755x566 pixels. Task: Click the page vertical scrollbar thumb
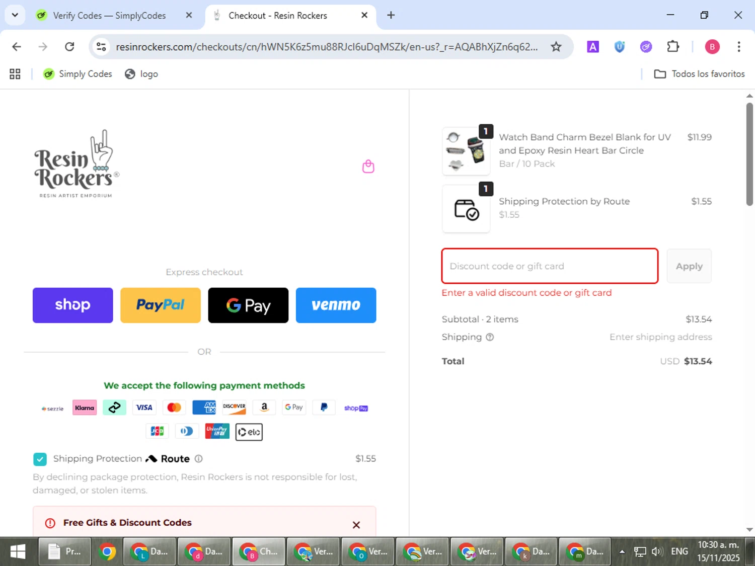tap(749, 154)
